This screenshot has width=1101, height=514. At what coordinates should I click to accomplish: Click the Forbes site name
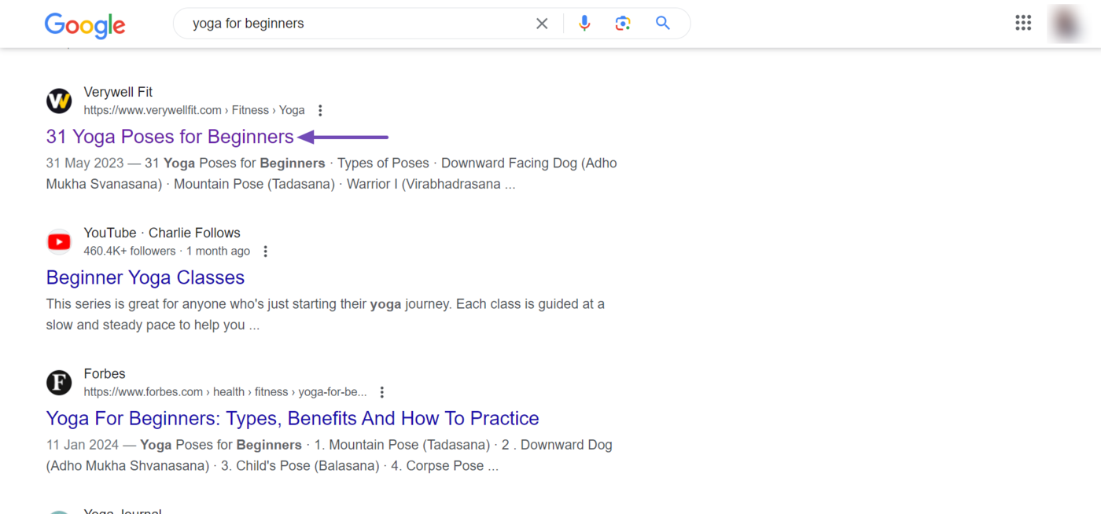(x=105, y=373)
